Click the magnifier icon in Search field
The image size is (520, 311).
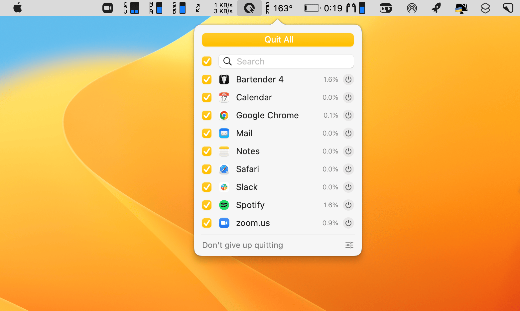coord(227,61)
